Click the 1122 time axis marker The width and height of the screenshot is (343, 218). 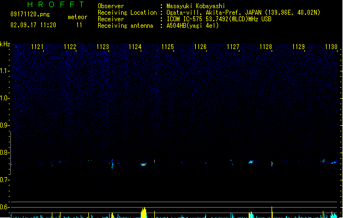pyautogui.click(x=70, y=47)
